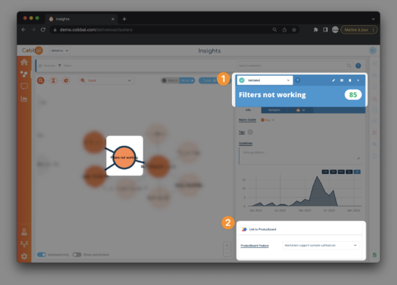Bookmark page with star in address bar
Viewport: 397px width, 285px height.
click(x=294, y=30)
